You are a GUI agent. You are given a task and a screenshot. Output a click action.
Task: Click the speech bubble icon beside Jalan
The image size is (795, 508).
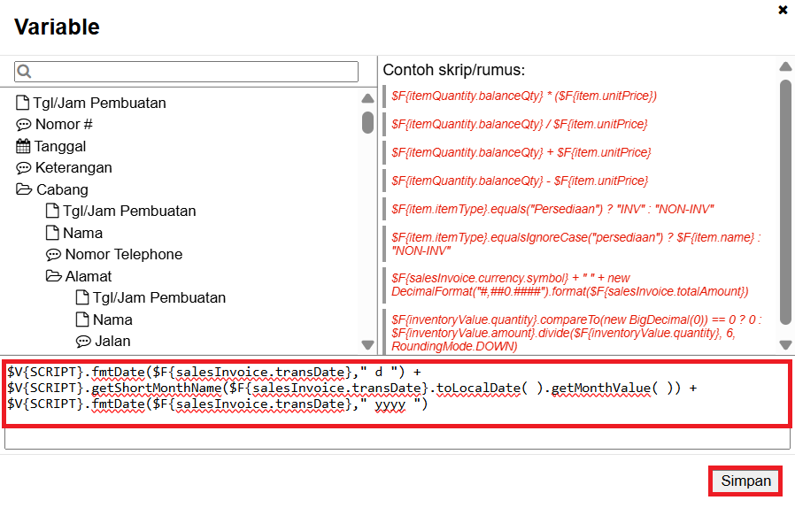click(83, 342)
